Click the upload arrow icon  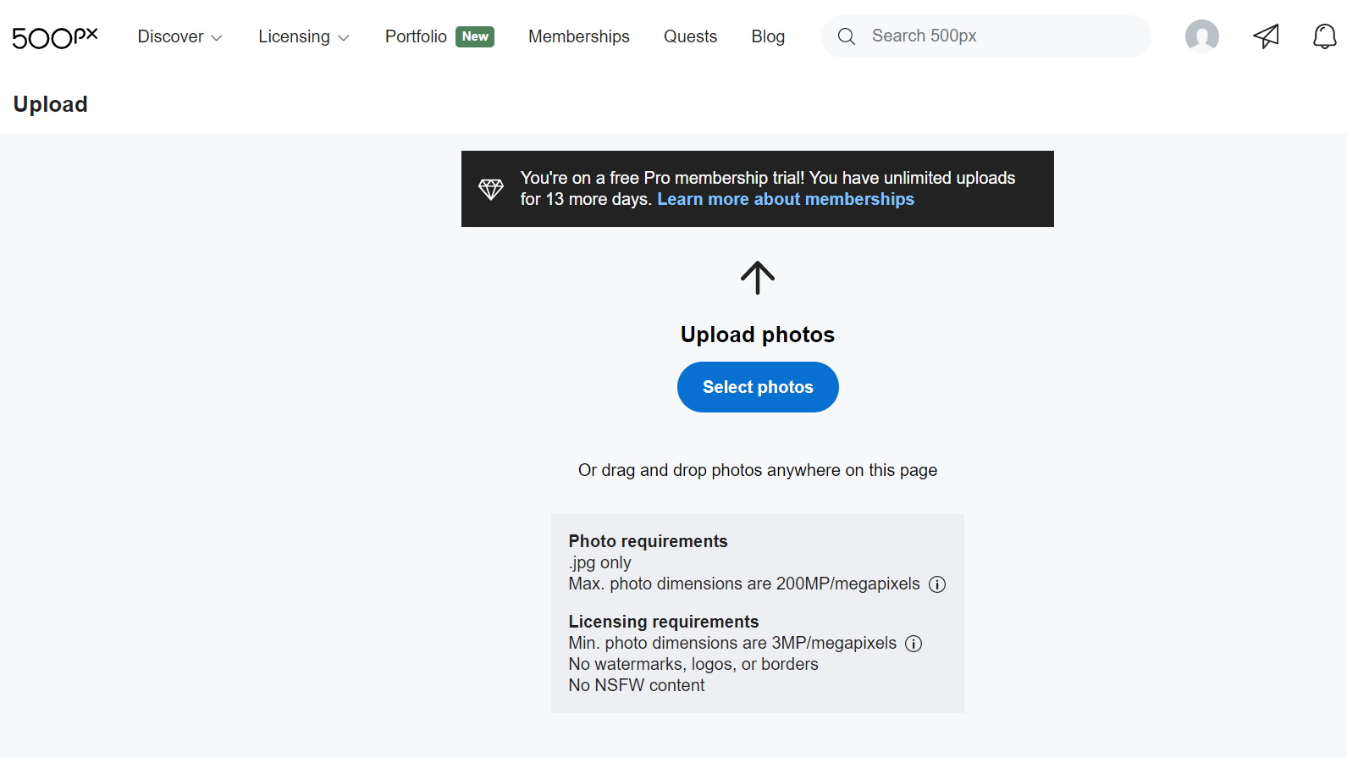coord(758,278)
